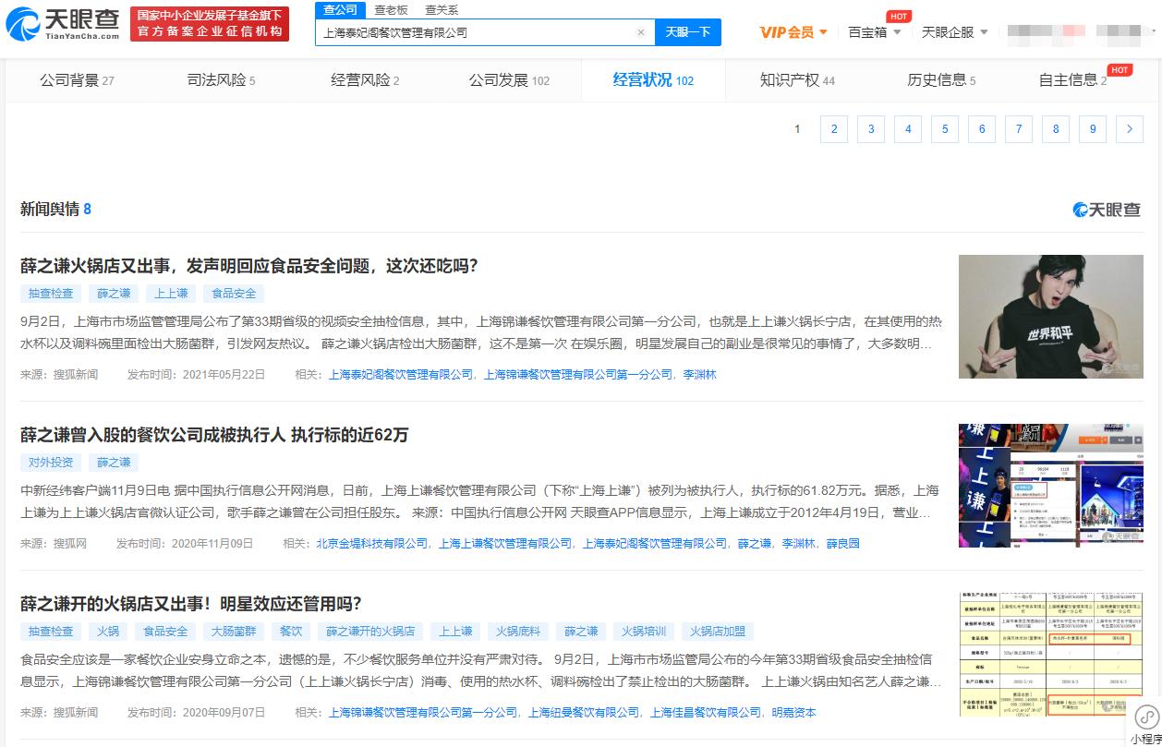Go to next page with arrow button
This screenshot has height=747, width=1162.
1130,129
